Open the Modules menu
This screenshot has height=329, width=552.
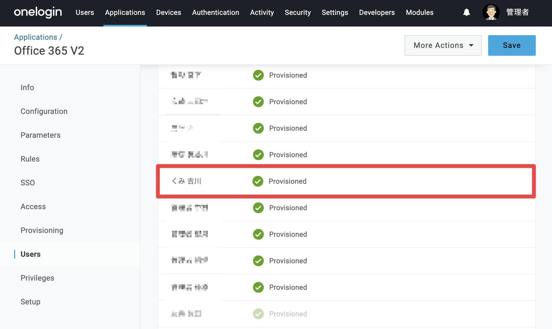coord(420,12)
